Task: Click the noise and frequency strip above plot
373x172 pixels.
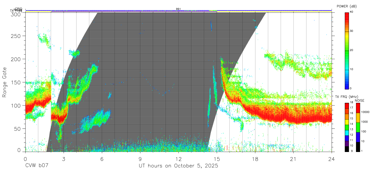Action: [178, 11]
